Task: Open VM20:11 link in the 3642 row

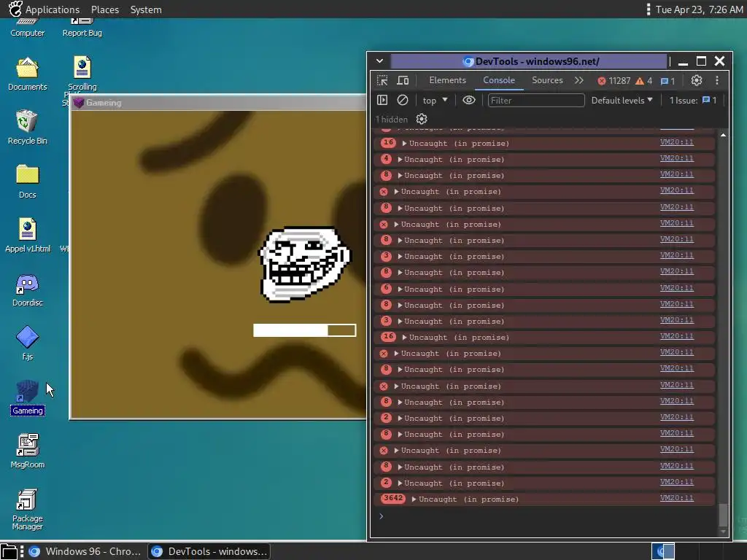Action: click(x=676, y=497)
